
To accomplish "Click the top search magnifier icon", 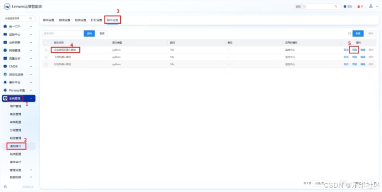I will (x=336, y=7).
